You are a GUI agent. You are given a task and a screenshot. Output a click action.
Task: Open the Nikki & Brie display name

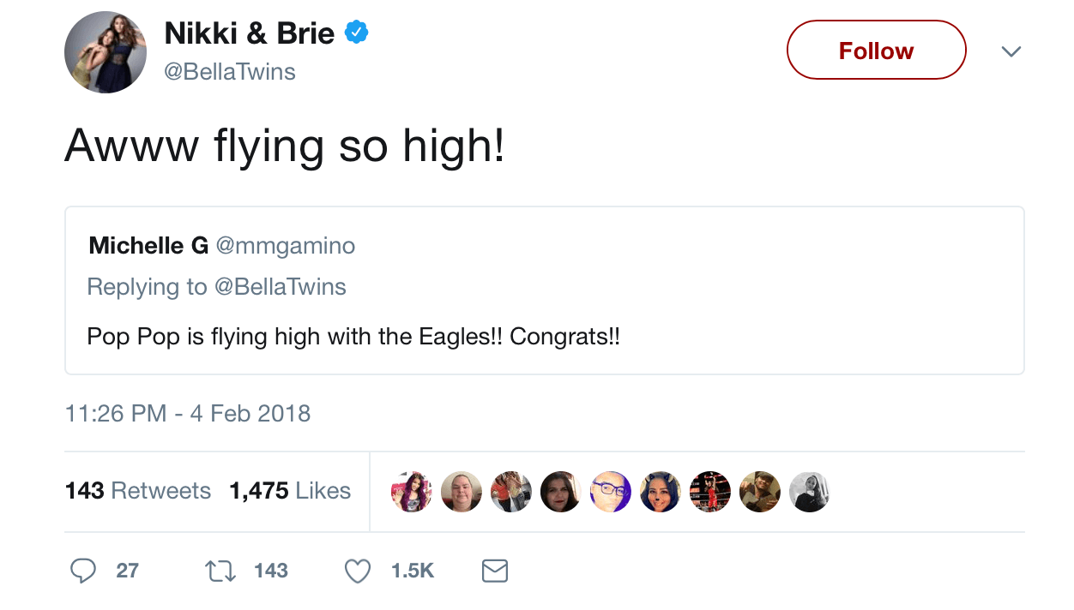[x=249, y=34]
